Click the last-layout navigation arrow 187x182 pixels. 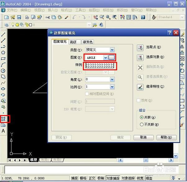pos(25,160)
